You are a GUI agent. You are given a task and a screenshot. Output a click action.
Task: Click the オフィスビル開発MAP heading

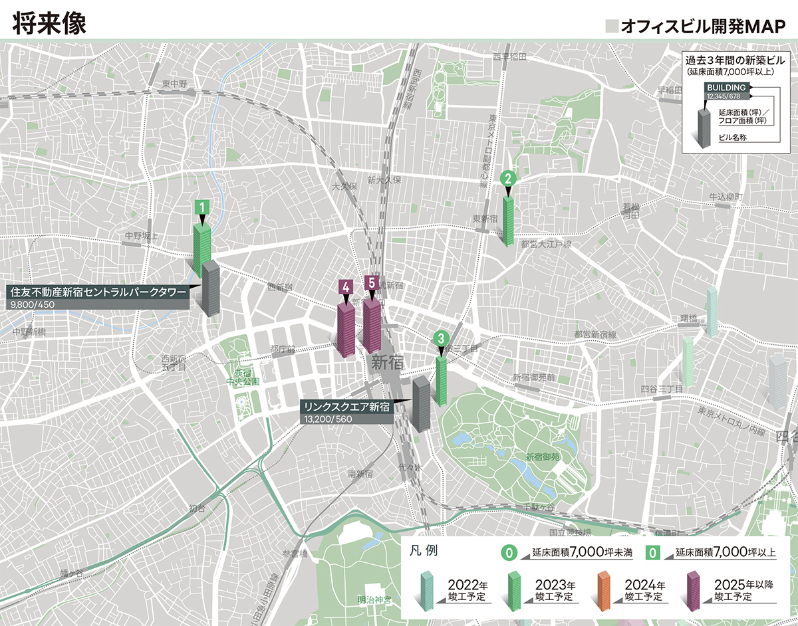click(x=704, y=26)
